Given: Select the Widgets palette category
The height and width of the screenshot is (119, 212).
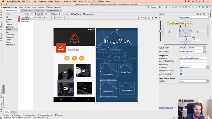Looking at the screenshot, I should pos(9,20).
